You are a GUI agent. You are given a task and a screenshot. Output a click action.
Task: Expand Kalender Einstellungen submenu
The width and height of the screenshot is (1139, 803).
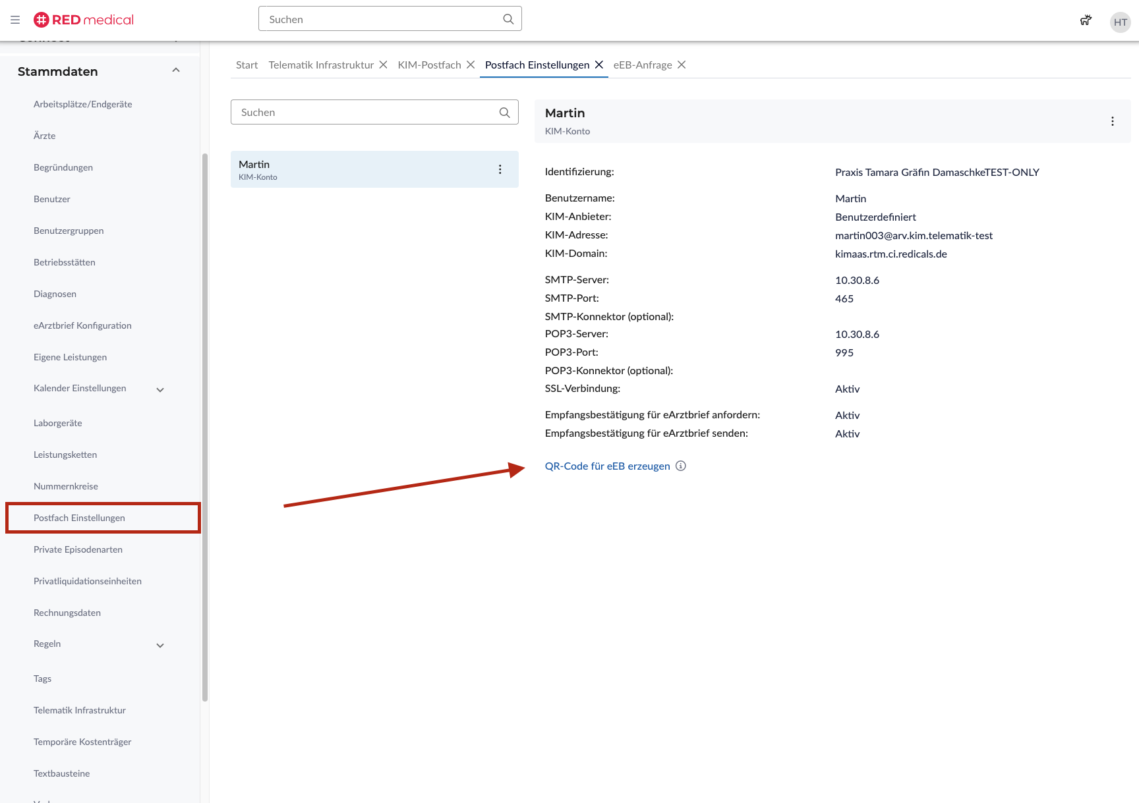(x=160, y=389)
